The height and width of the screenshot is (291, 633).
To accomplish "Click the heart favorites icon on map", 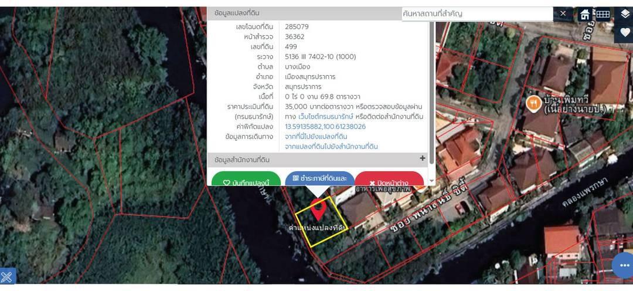I will [625, 32].
